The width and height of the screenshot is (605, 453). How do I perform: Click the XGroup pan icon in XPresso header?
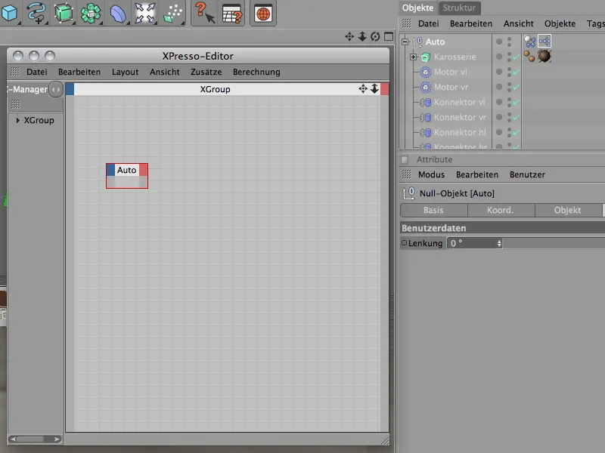(363, 89)
